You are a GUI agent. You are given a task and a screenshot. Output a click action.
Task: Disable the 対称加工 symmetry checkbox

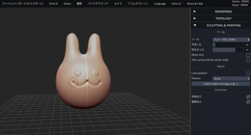click(248, 97)
